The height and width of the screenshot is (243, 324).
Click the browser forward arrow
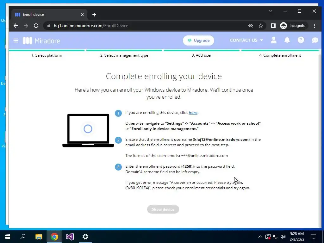coord(26,26)
